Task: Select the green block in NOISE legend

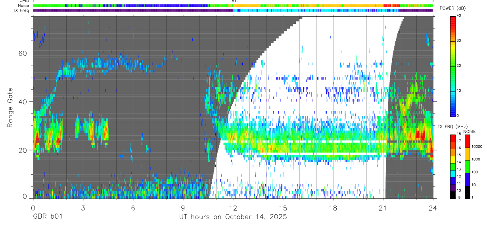Action: 468,167
